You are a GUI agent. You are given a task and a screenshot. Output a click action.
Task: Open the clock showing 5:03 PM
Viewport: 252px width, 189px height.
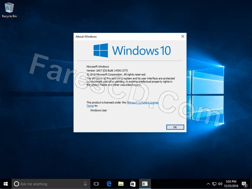click(x=231, y=184)
